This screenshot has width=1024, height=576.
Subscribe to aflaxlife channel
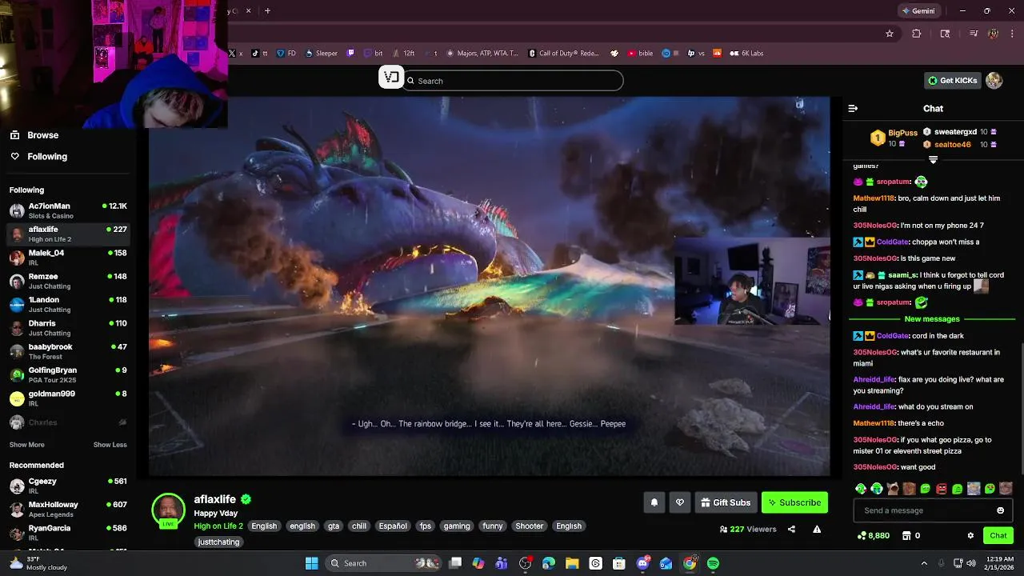coord(794,502)
